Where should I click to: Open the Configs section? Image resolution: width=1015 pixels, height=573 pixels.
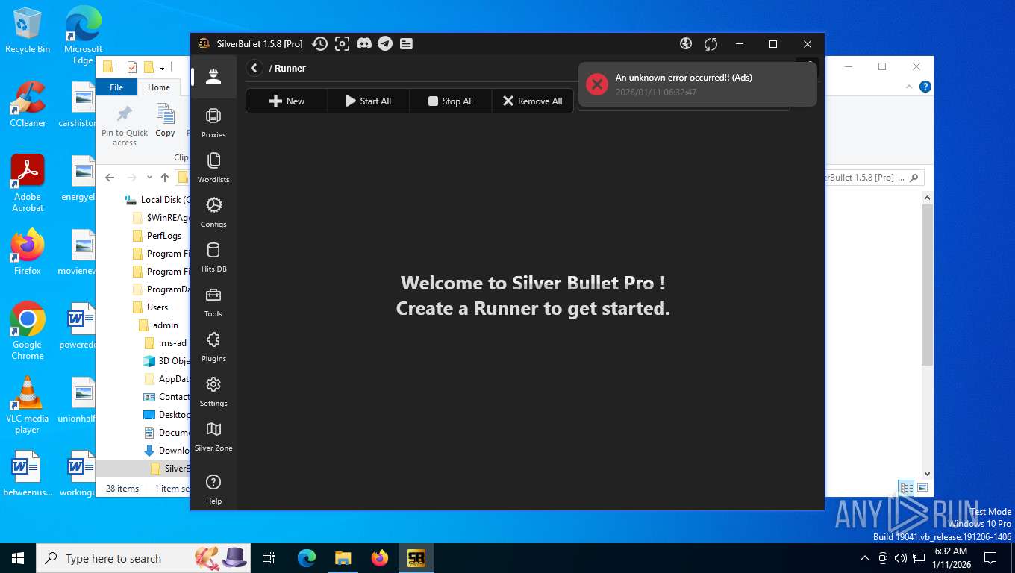[x=213, y=213]
